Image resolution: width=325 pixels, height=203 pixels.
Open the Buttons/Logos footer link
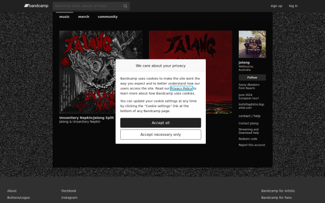pyautogui.click(x=18, y=198)
